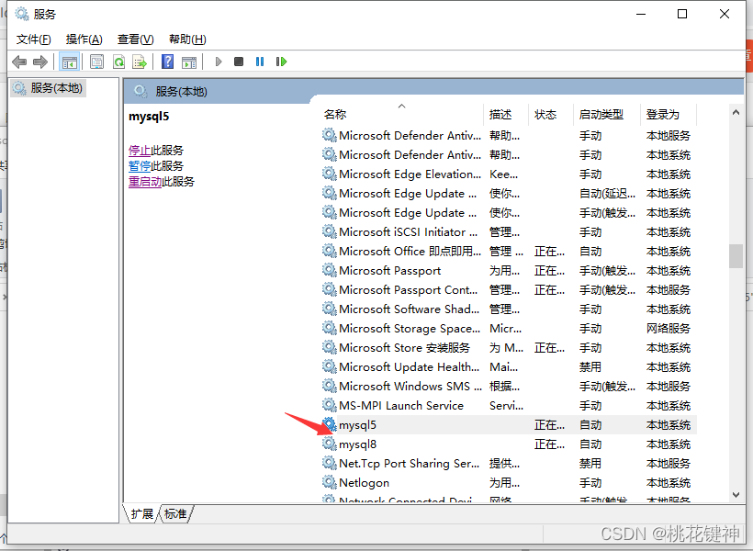Click 网络服务 logon cell

coord(668,329)
